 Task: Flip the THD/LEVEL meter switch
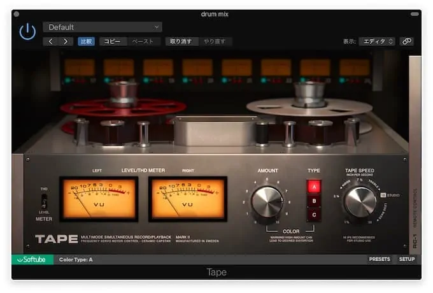[44, 201]
